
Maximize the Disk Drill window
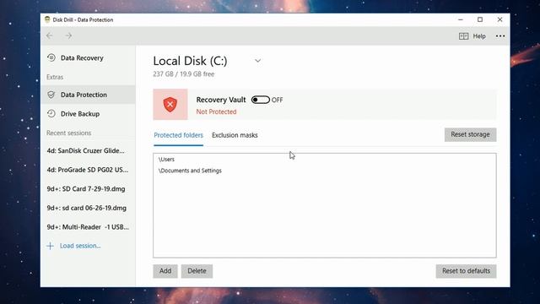[480, 19]
